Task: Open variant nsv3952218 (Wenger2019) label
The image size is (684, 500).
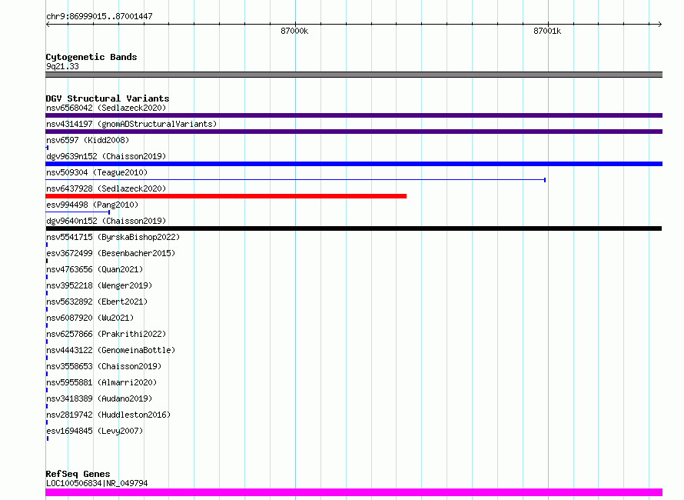Action: tap(99, 285)
